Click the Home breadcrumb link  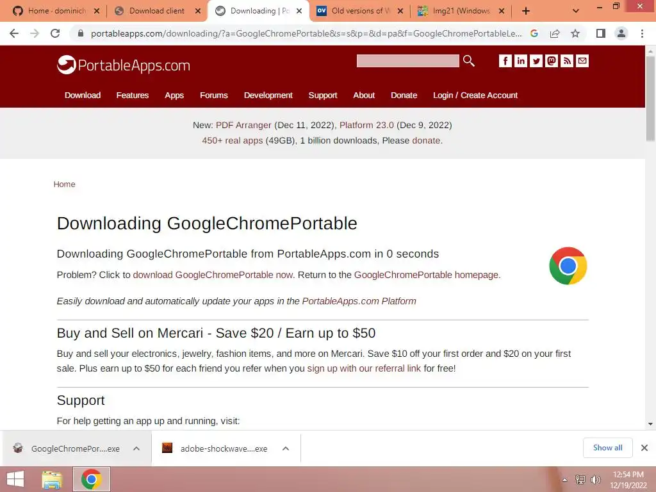coord(64,184)
